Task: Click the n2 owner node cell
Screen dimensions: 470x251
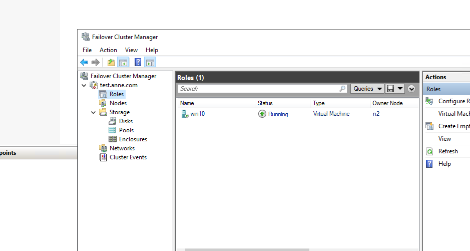Action: pos(376,114)
